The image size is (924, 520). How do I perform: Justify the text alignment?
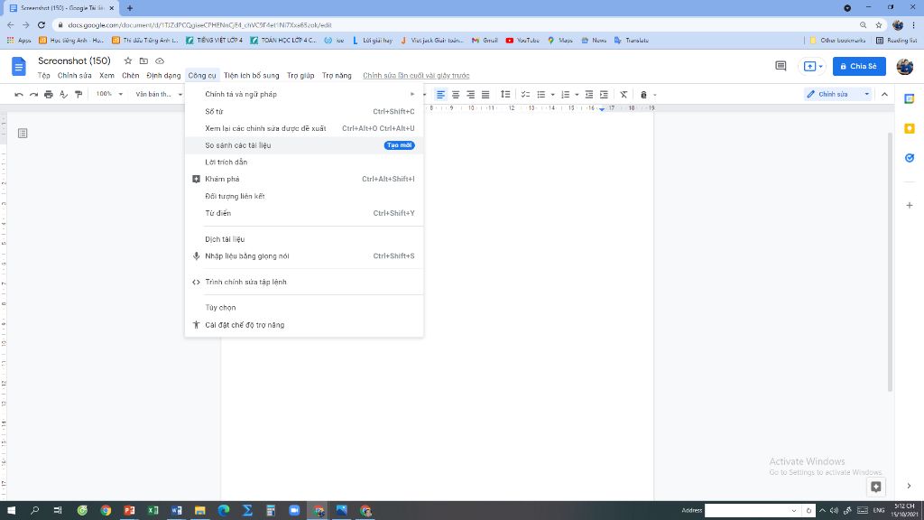coord(485,94)
